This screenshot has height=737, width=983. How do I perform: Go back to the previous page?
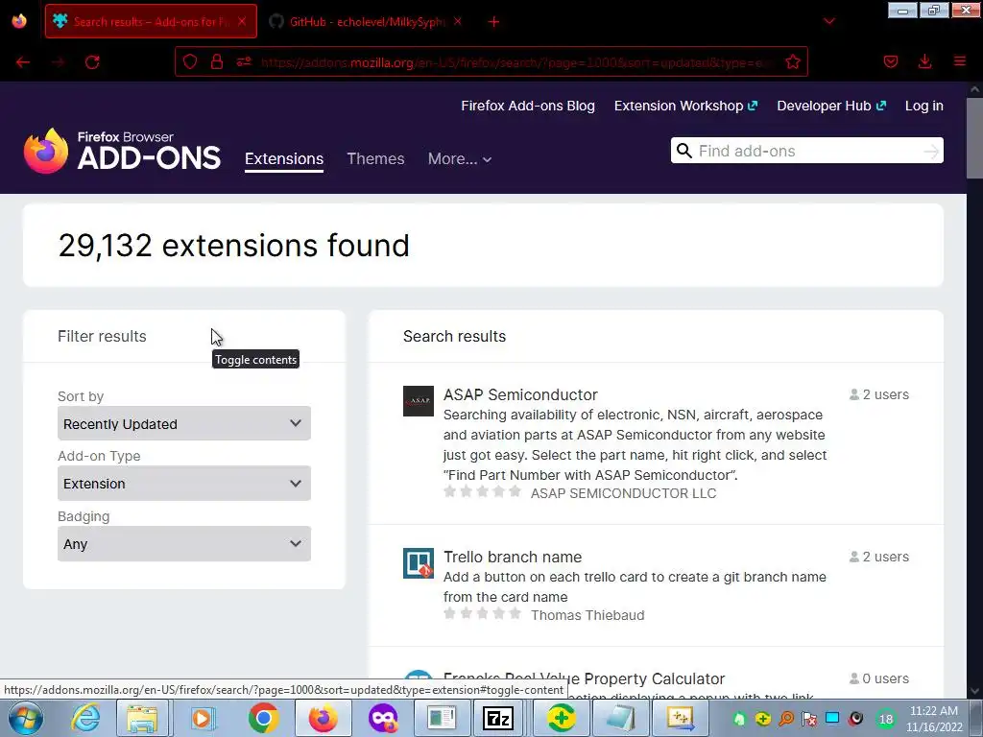click(x=23, y=62)
